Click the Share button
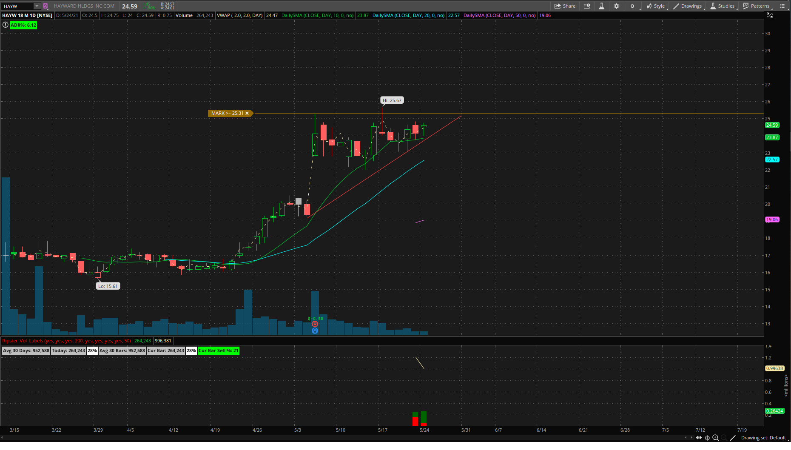 [565, 6]
